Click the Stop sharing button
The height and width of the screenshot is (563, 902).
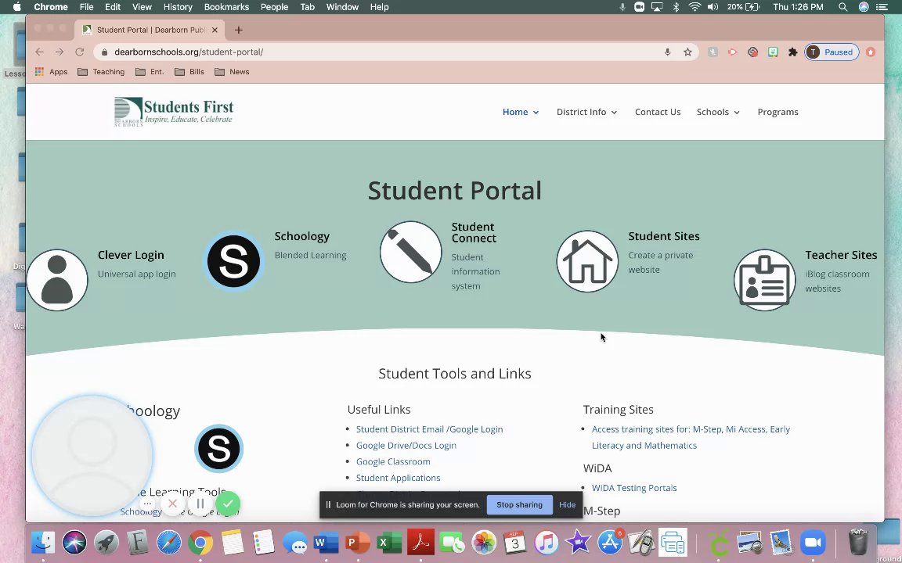(519, 505)
